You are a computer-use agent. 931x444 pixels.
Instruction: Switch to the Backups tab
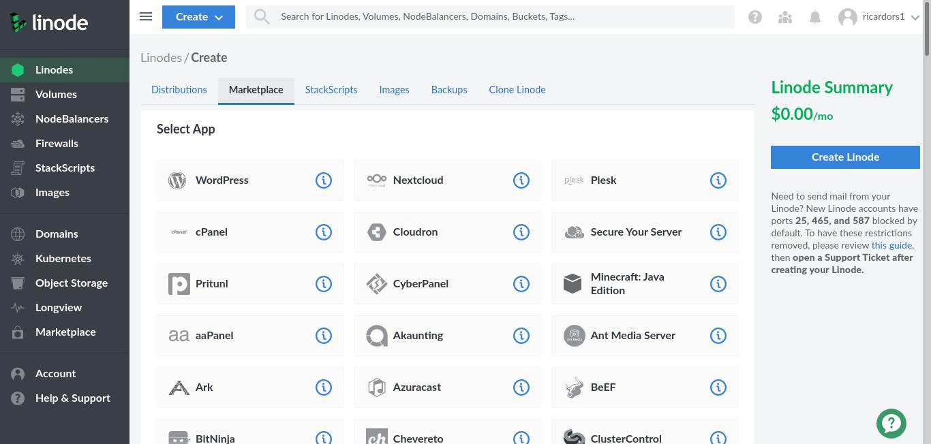pos(449,90)
